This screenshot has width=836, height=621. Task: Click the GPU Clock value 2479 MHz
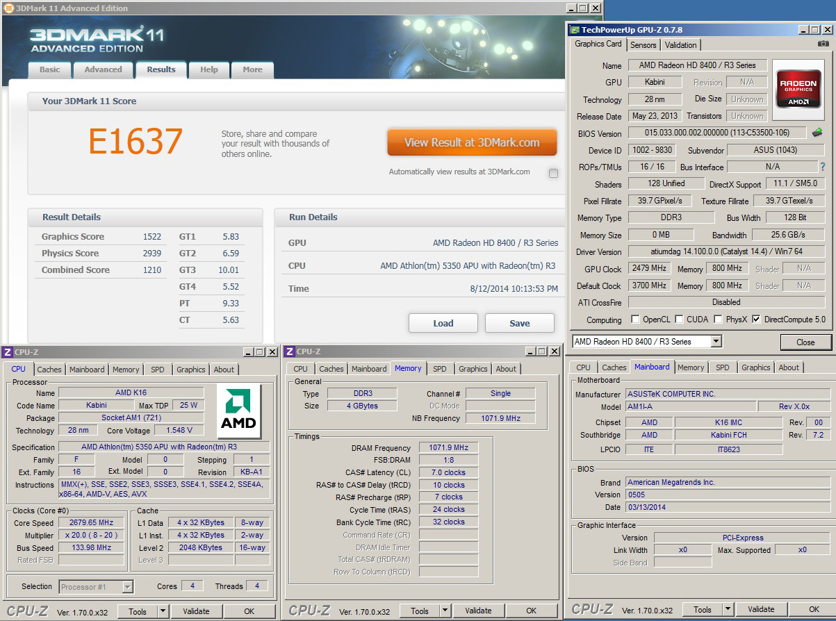coord(649,268)
